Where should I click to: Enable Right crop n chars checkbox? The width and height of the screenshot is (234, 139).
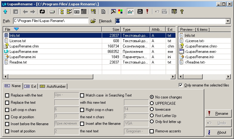(x=82, y=110)
